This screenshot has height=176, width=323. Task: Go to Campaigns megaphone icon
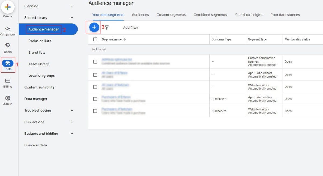(x=8, y=28)
